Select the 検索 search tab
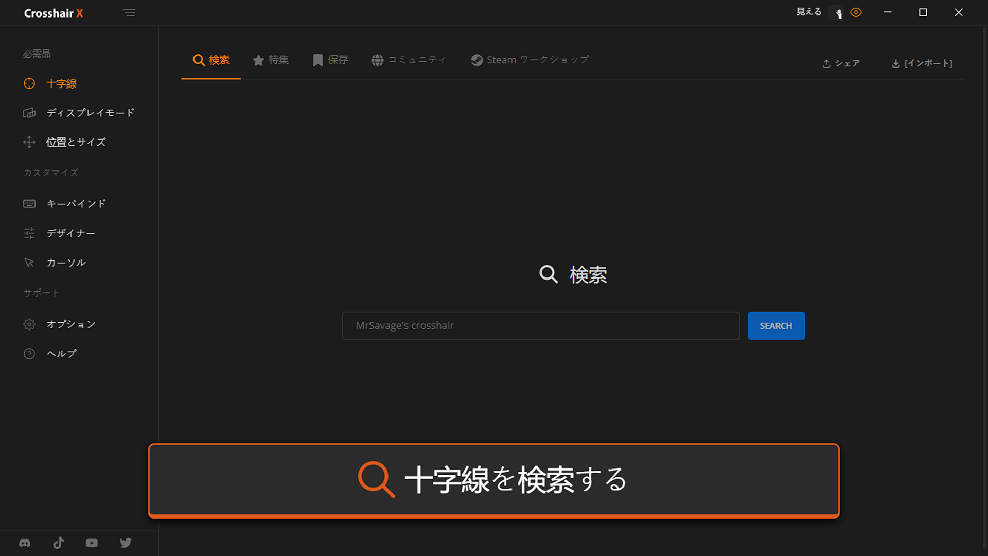This screenshot has height=556, width=988. pos(211,60)
